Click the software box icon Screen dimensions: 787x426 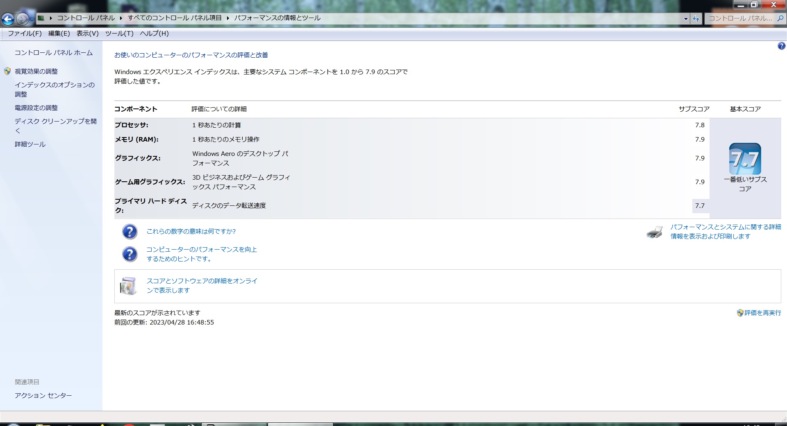tap(128, 286)
